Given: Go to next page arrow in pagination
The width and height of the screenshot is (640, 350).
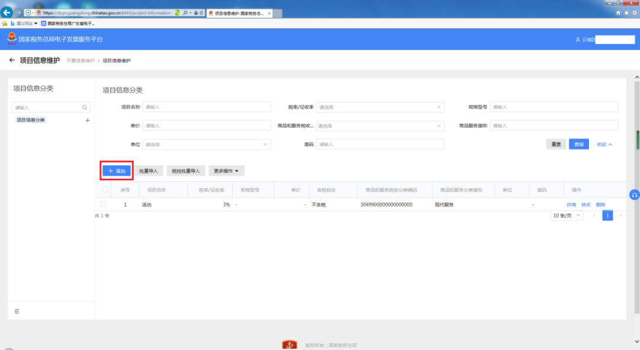Looking at the screenshot, I should pyautogui.click(x=621, y=216).
